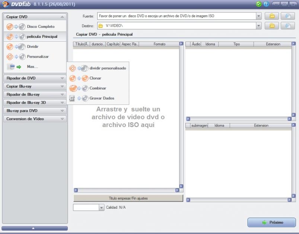
Task: Open the quality size dropdown near Calidad
Action: 102,208
